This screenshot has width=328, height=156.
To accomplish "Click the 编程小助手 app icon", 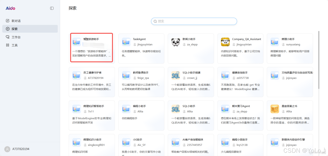I will [x=126, y=109].
